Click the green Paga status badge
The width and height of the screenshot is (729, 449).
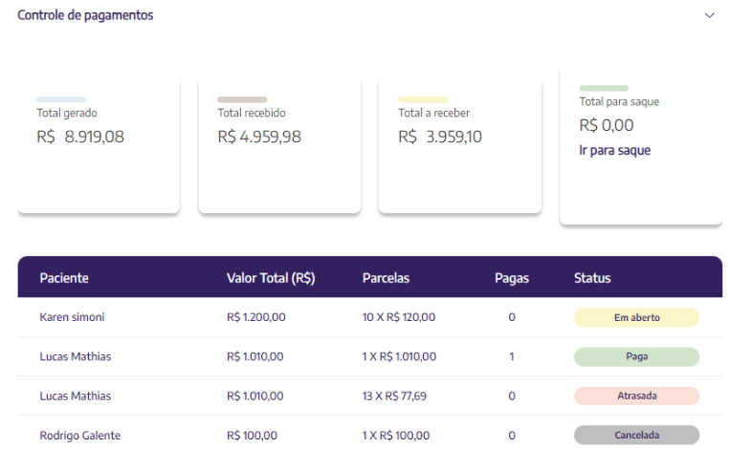coord(636,356)
